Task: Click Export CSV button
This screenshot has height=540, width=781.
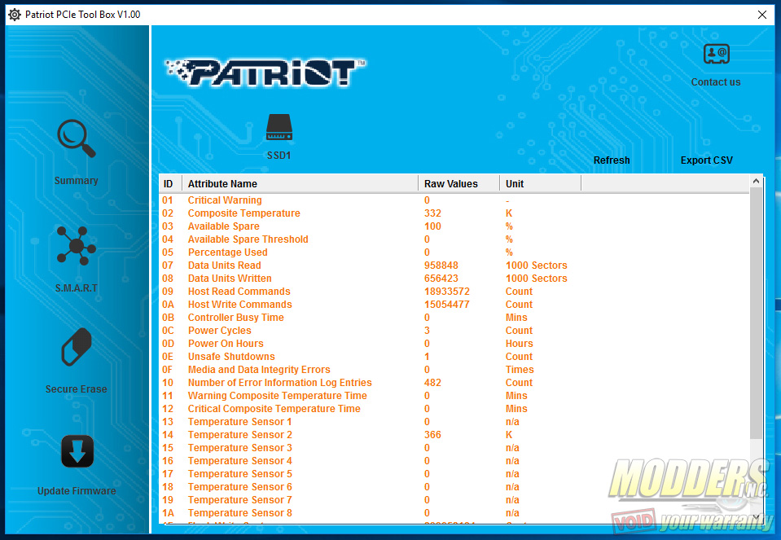Action: click(706, 160)
